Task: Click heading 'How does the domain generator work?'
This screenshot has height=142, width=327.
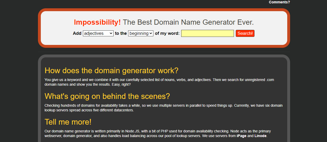Action: point(112,70)
